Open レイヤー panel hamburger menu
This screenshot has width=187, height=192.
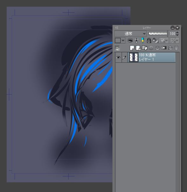(117, 28)
